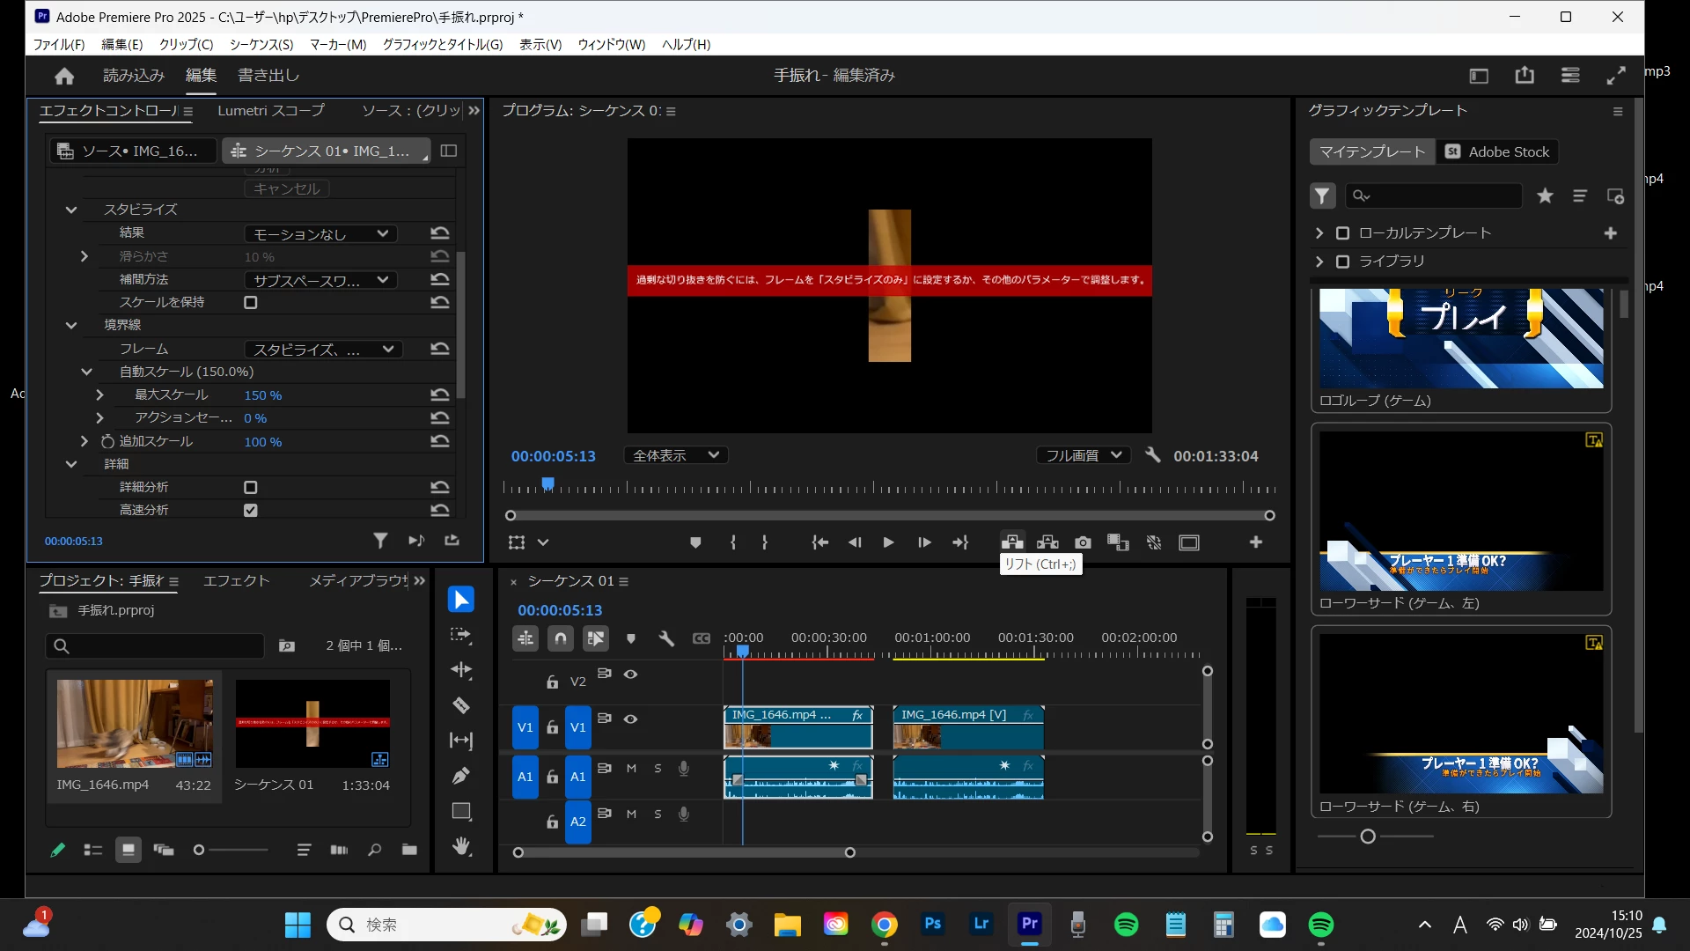This screenshot has height=951, width=1690.
Task: Uncheck the 高速分析 checkbox
Action: tap(251, 511)
